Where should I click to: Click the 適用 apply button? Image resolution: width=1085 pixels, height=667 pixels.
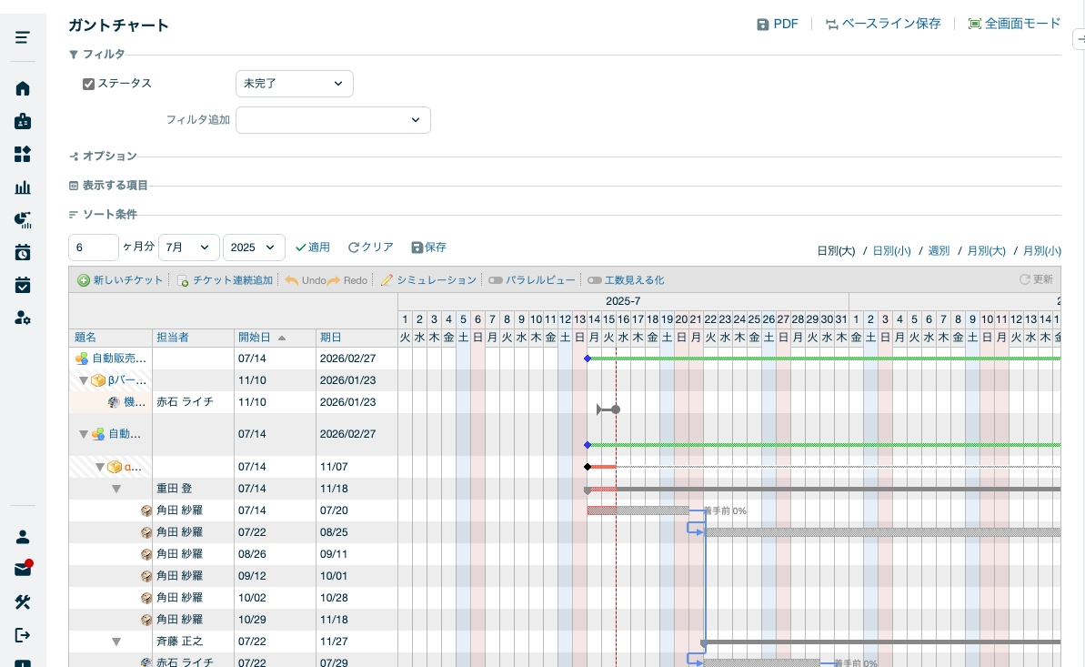313,248
